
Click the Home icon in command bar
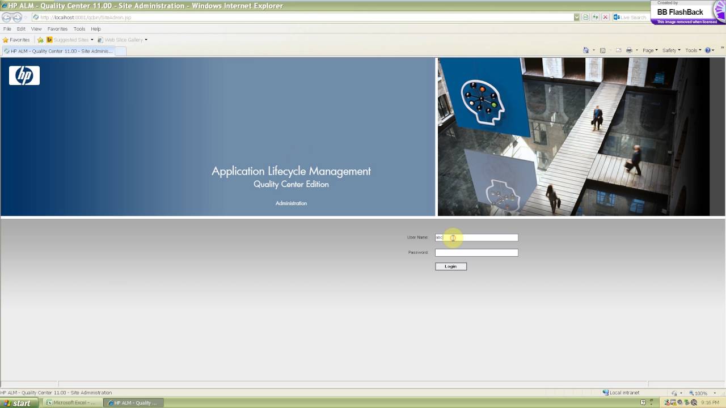[586, 50]
